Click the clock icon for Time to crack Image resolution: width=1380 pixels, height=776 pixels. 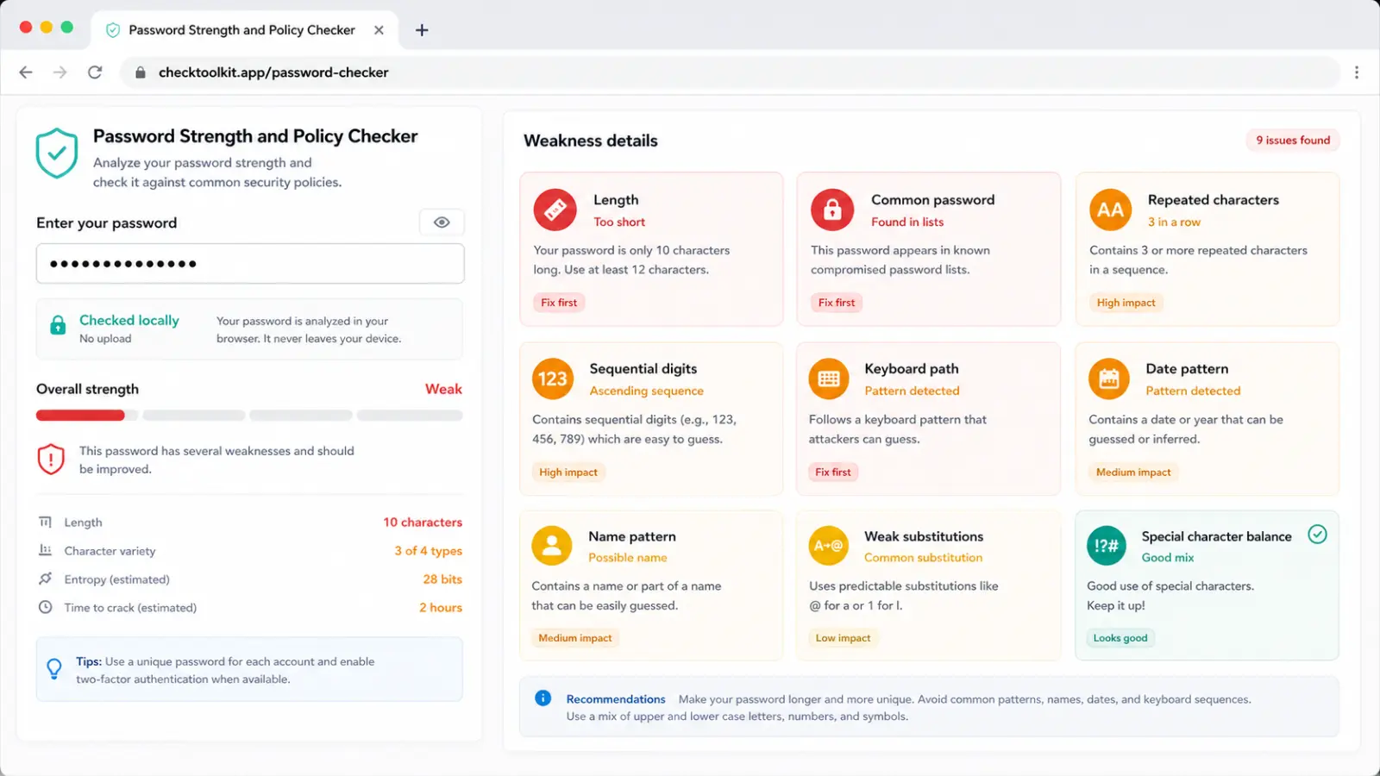[x=46, y=607]
